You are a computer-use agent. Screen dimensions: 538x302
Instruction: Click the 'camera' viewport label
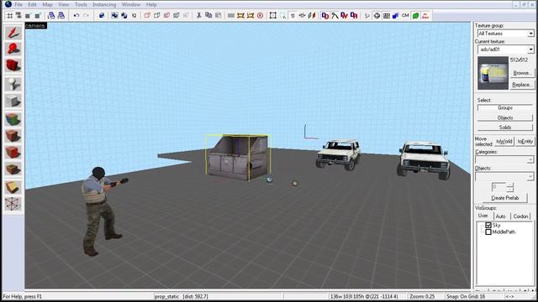pyautogui.click(x=35, y=26)
